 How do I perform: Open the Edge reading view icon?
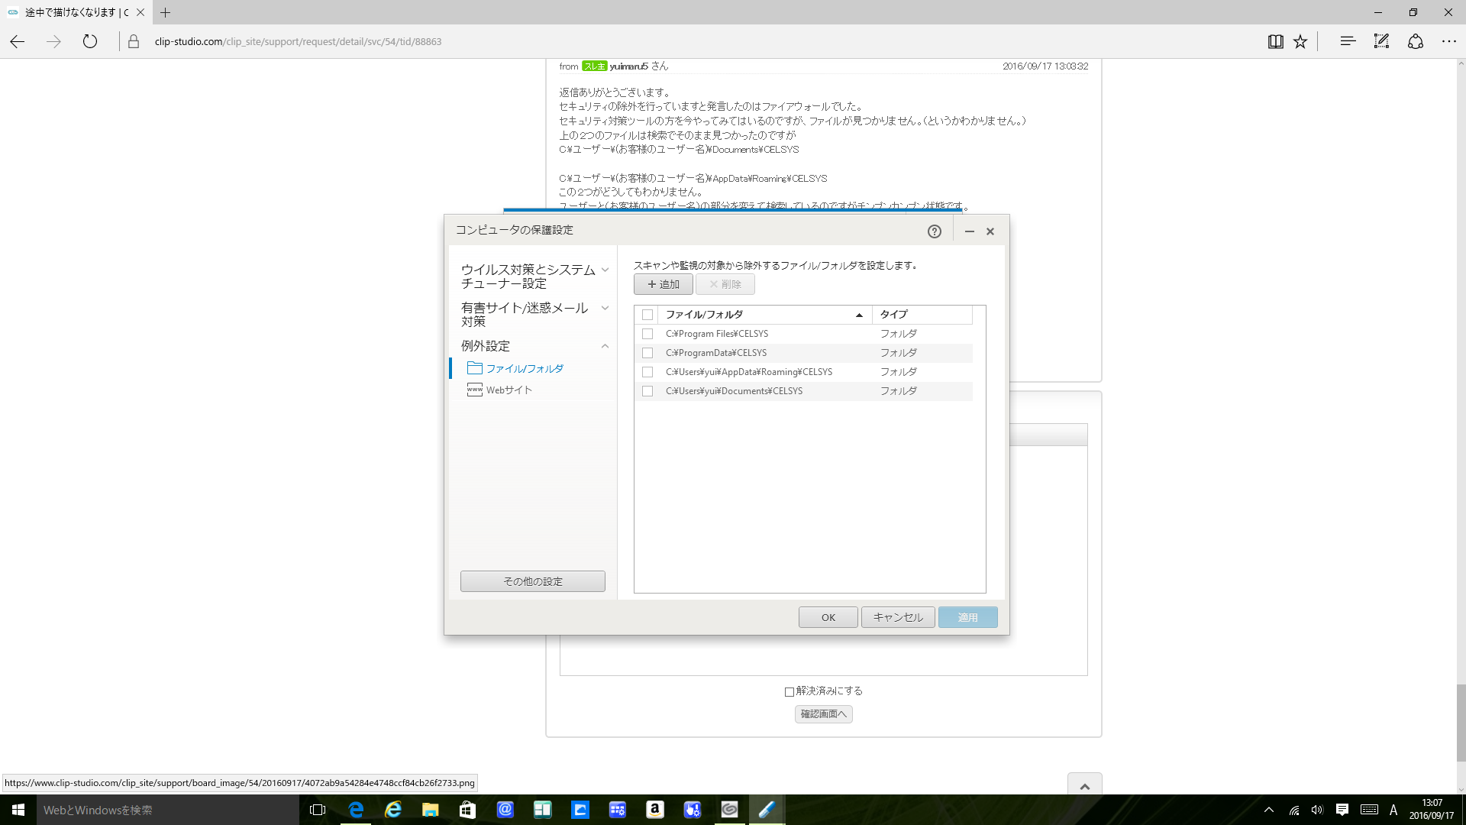pyautogui.click(x=1275, y=42)
